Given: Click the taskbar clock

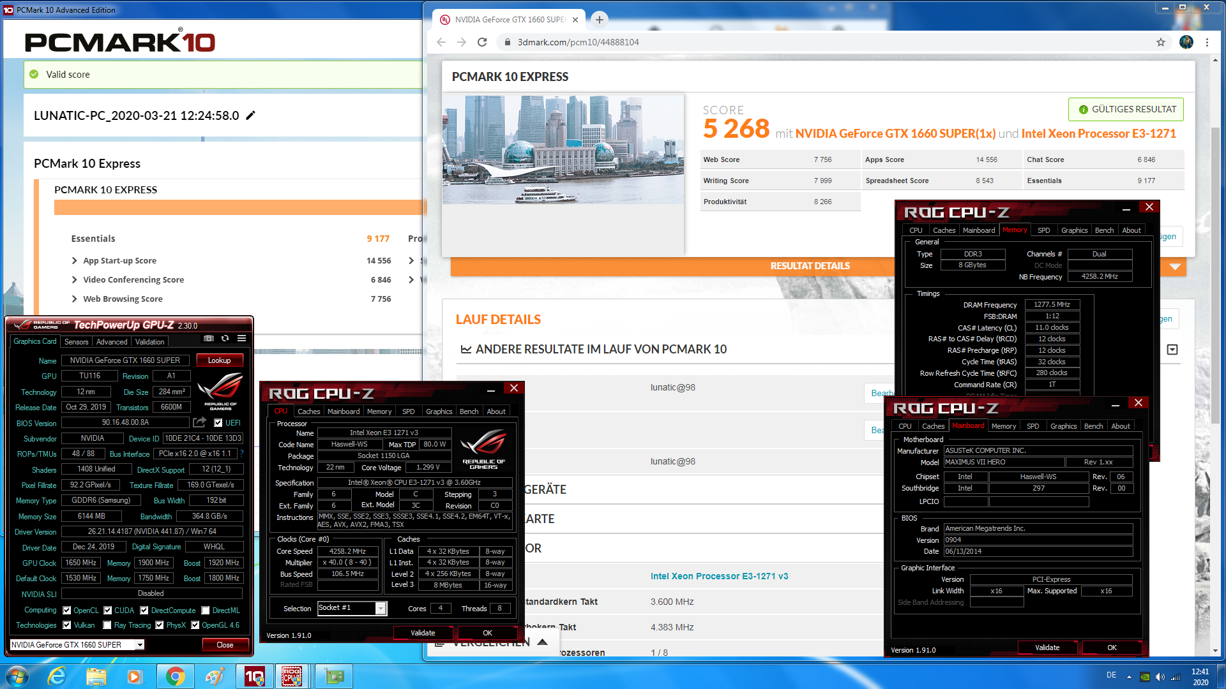Looking at the screenshot, I should (x=1200, y=677).
